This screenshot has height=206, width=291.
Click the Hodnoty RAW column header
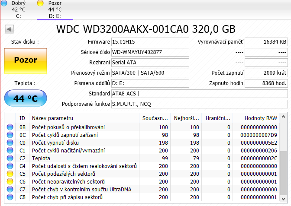tap(260, 118)
